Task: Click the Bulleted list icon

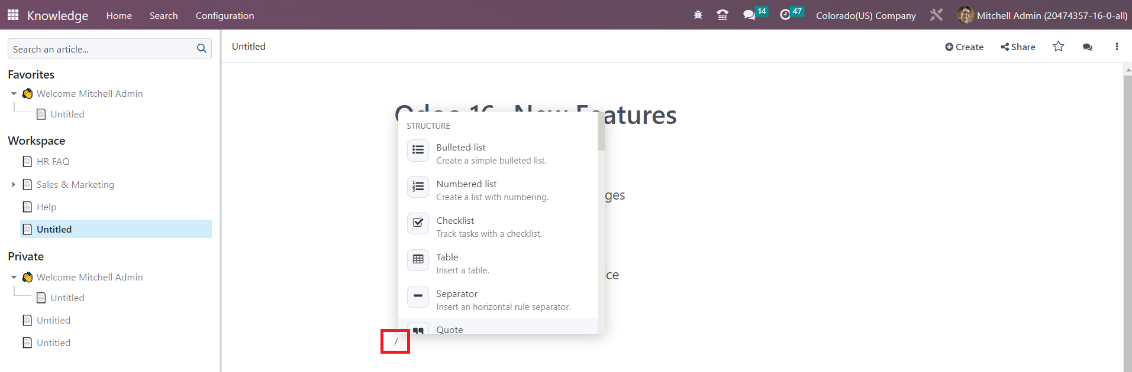Action: 418,150
